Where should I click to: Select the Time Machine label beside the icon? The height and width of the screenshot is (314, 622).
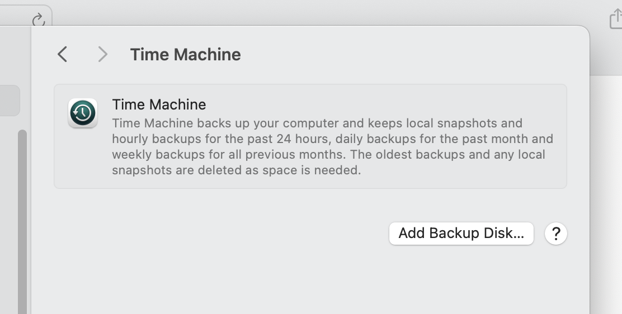159,104
